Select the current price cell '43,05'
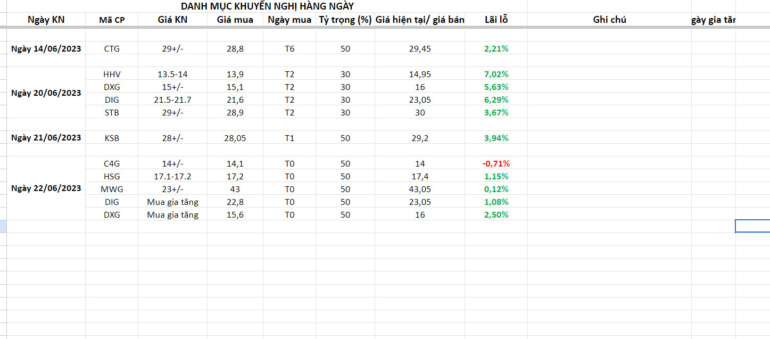Screen dimensions: 770x339 420,189
